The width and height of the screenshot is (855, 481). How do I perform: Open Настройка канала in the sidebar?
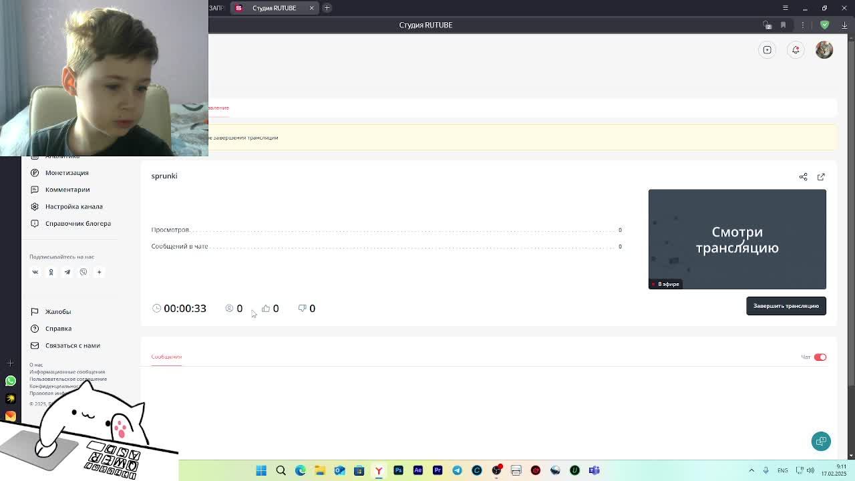pos(74,206)
